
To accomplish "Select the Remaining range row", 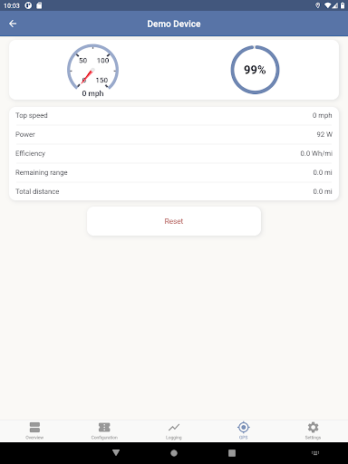I will [174, 172].
